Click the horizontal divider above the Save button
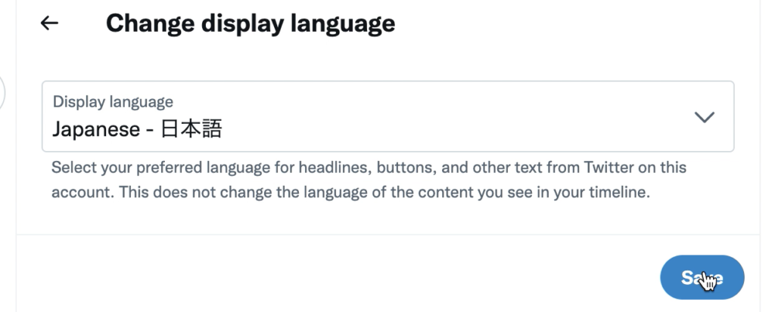 [x=388, y=234]
